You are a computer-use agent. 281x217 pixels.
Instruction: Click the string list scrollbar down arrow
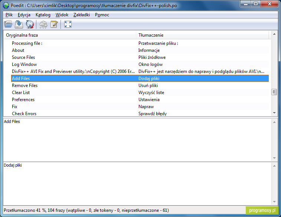click(x=274, y=113)
